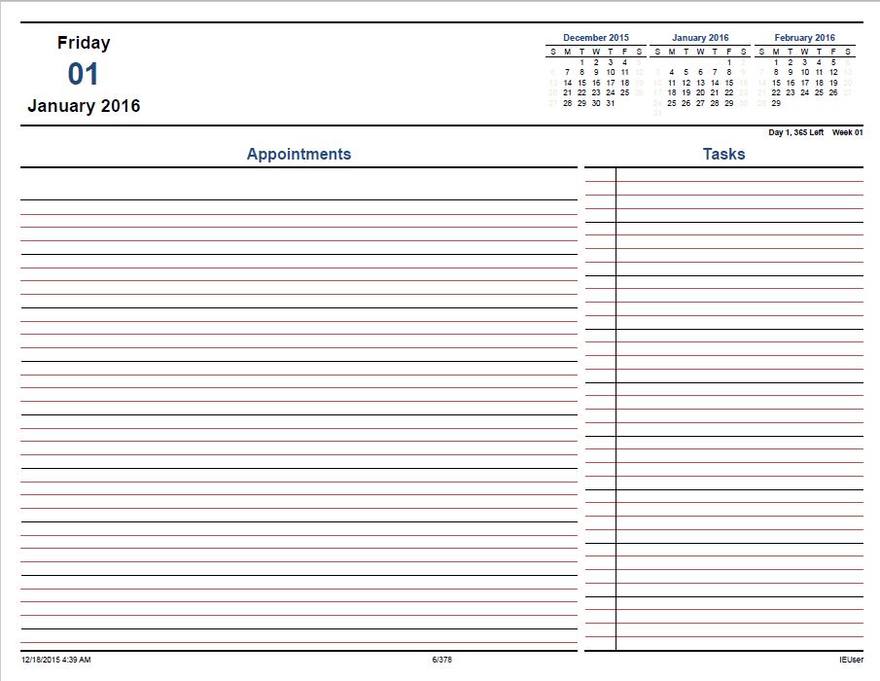The width and height of the screenshot is (880, 681).
Task: Click January 1 in the January mini calendar
Action: coord(728,62)
